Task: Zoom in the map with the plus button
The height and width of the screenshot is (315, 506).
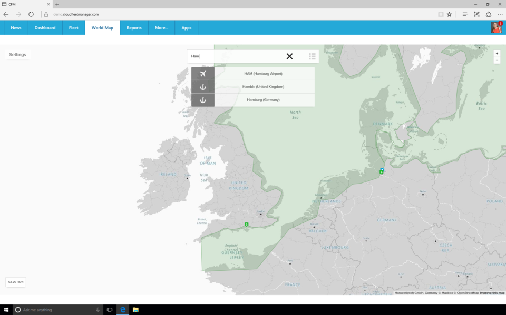Action: coord(497,54)
